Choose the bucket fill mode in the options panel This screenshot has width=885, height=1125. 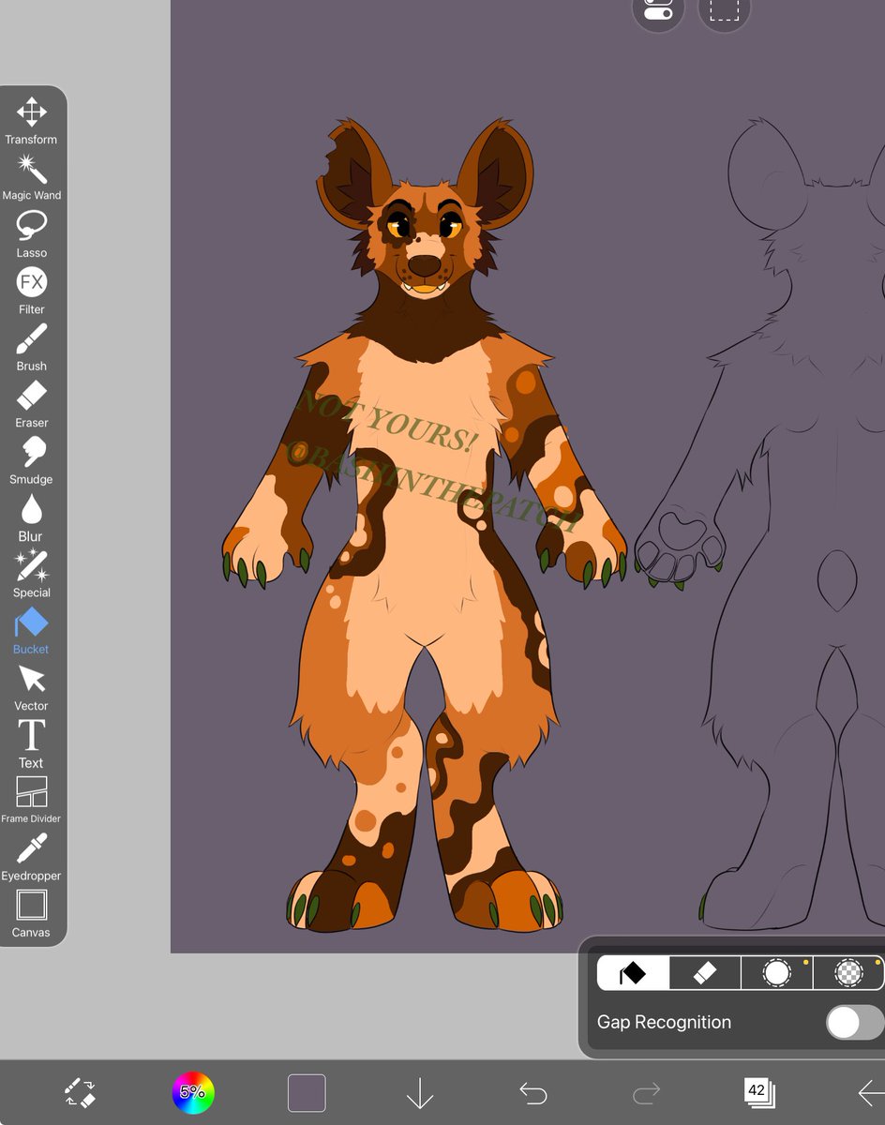(x=634, y=973)
